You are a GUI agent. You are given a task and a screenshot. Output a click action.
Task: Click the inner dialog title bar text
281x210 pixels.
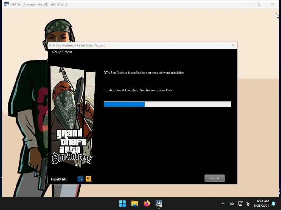(x=77, y=45)
